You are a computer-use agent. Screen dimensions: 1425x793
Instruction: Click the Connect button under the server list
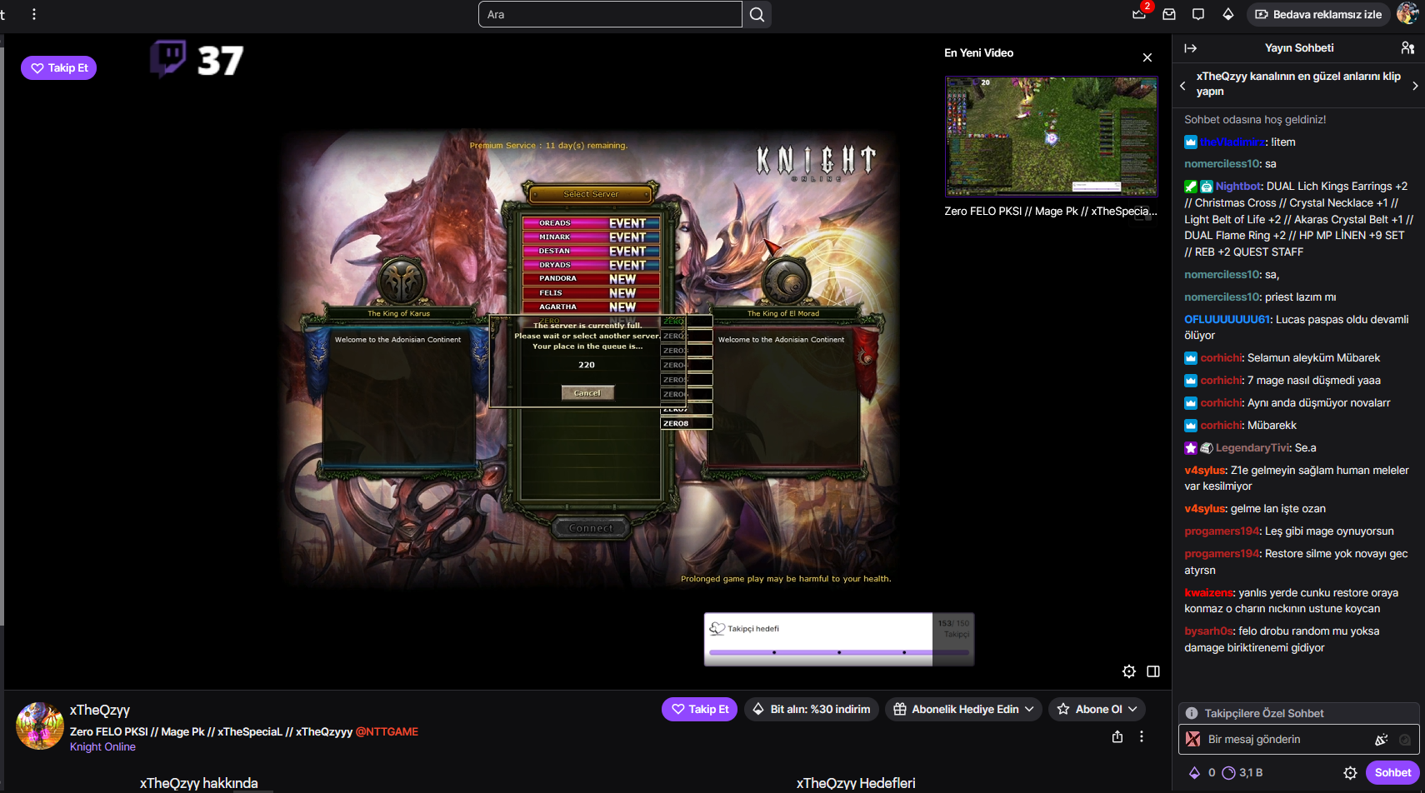click(591, 528)
